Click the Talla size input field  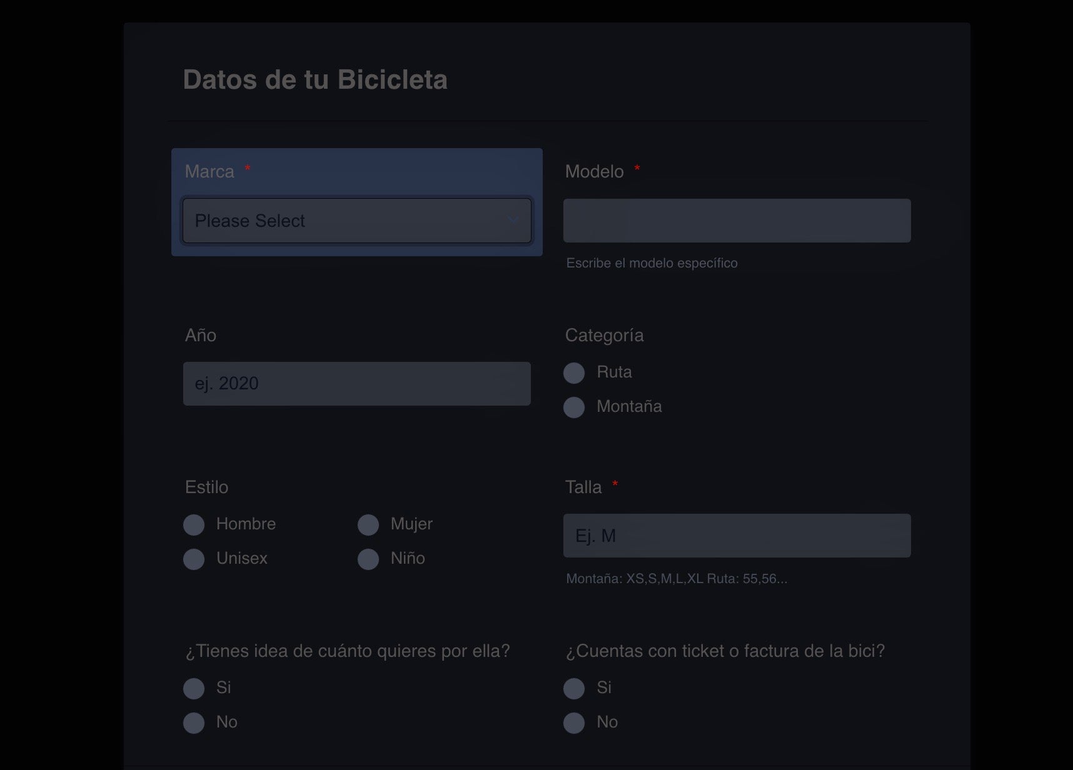[737, 536]
